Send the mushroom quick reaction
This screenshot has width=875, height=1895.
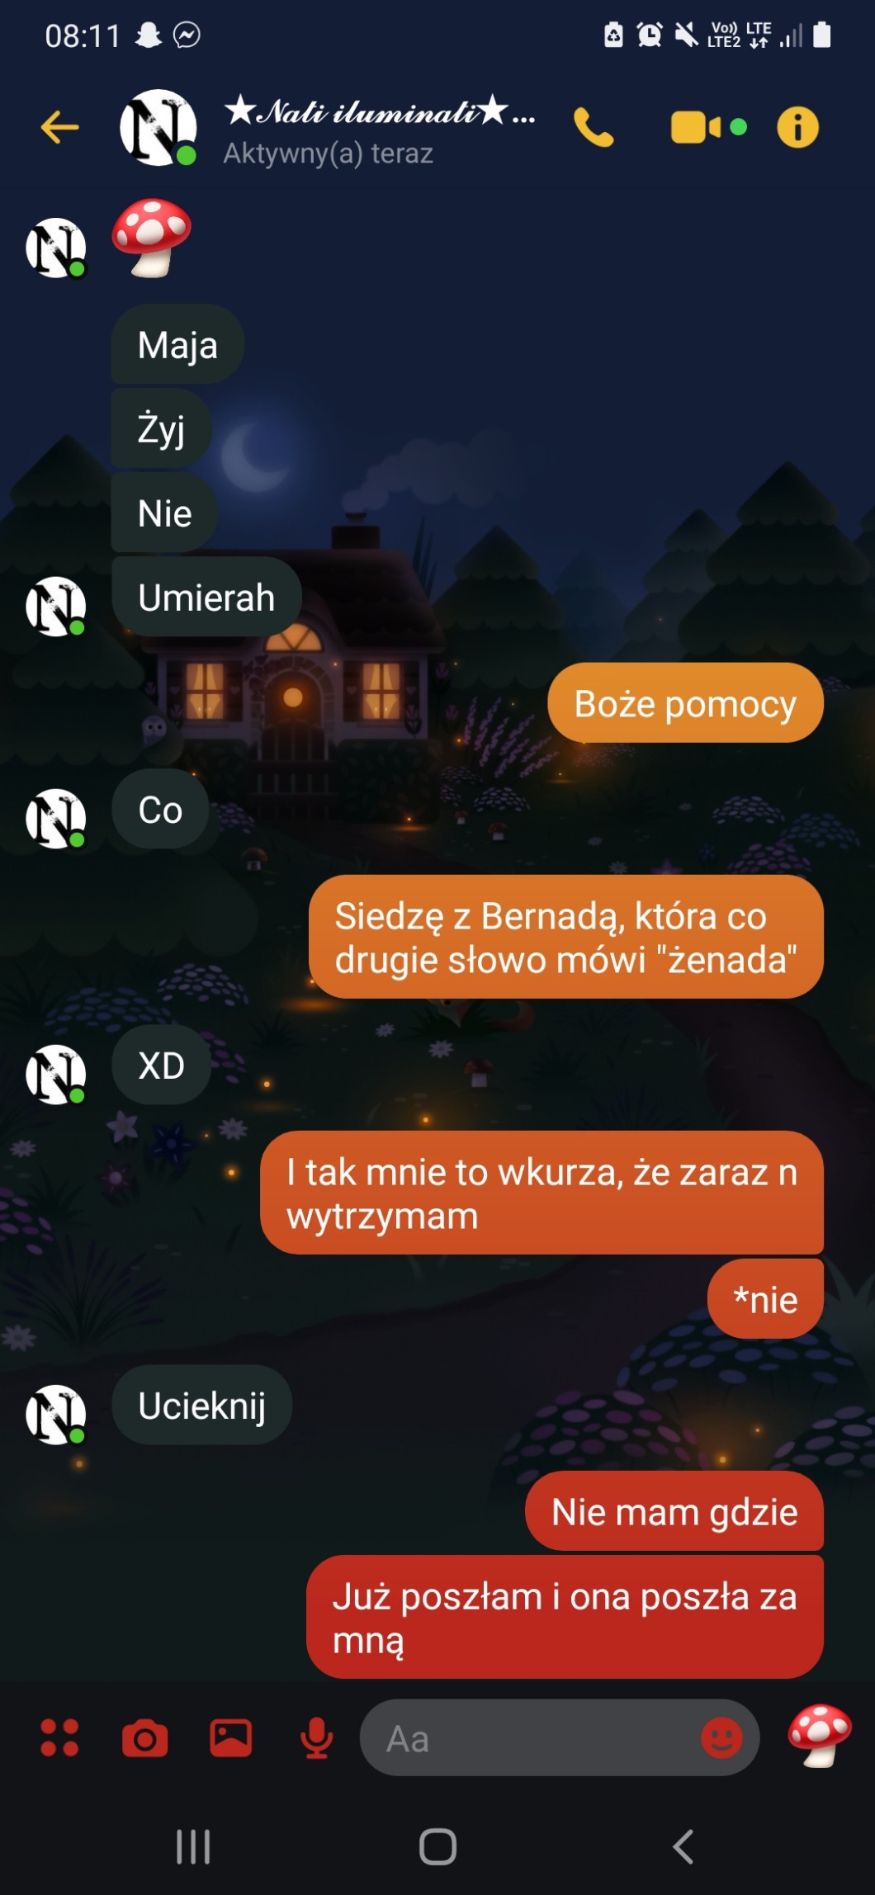pos(819,1736)
